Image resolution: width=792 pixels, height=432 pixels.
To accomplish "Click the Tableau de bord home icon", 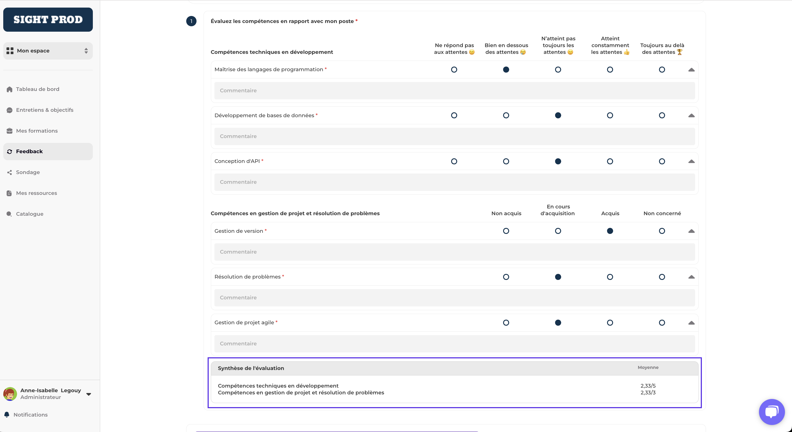I will pyautogui.click(x=9, y=89).
